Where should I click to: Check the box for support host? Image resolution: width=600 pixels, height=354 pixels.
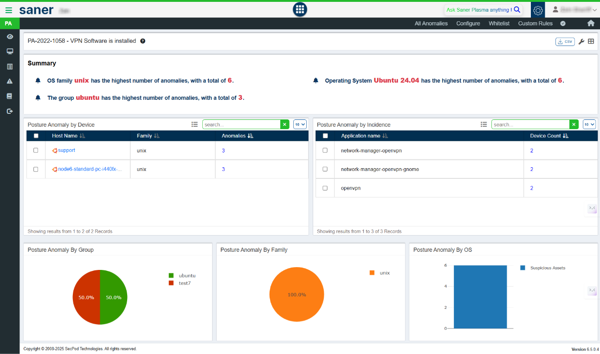tap(36, 151)
